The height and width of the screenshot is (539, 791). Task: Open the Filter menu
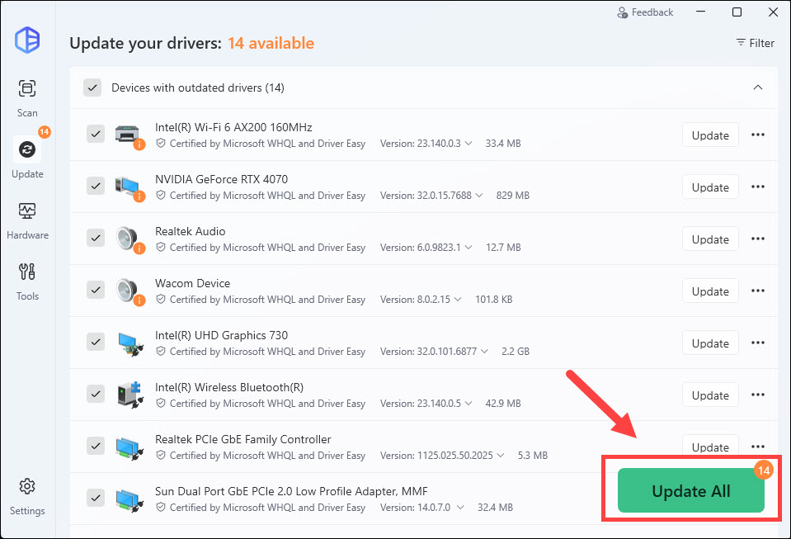(755, 43)
